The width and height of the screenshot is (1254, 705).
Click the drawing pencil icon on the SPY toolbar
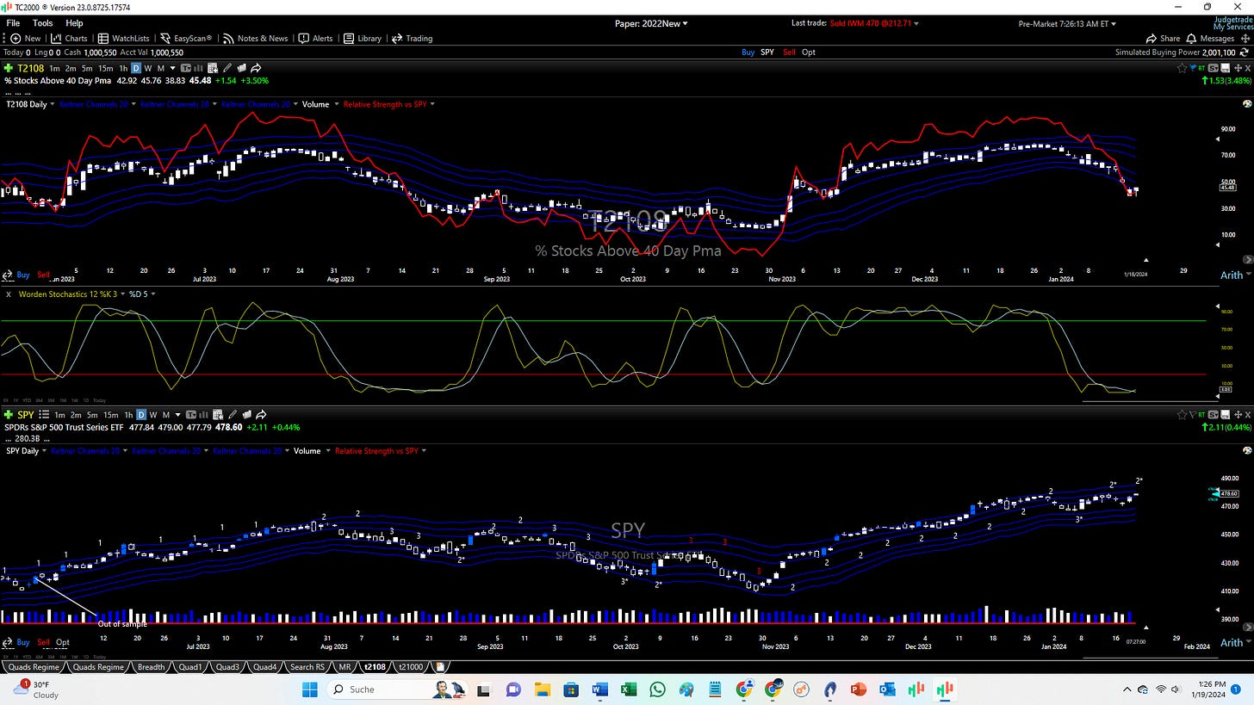pyautogui.click(x=233, y=415)
